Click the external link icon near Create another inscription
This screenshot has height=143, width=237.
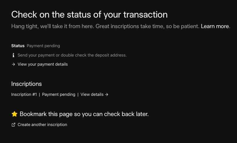pos(13,125)
